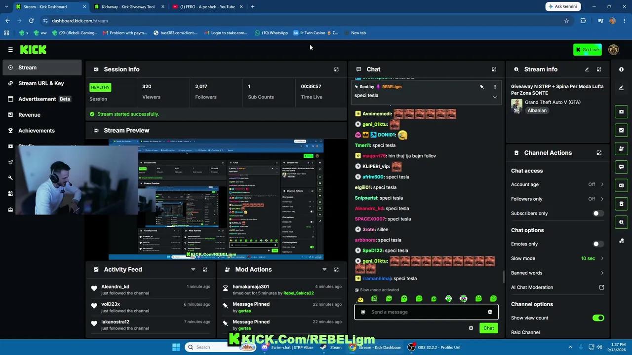
Task: Open the WhatsApp bookmark
Action: [x=271, y=33]
